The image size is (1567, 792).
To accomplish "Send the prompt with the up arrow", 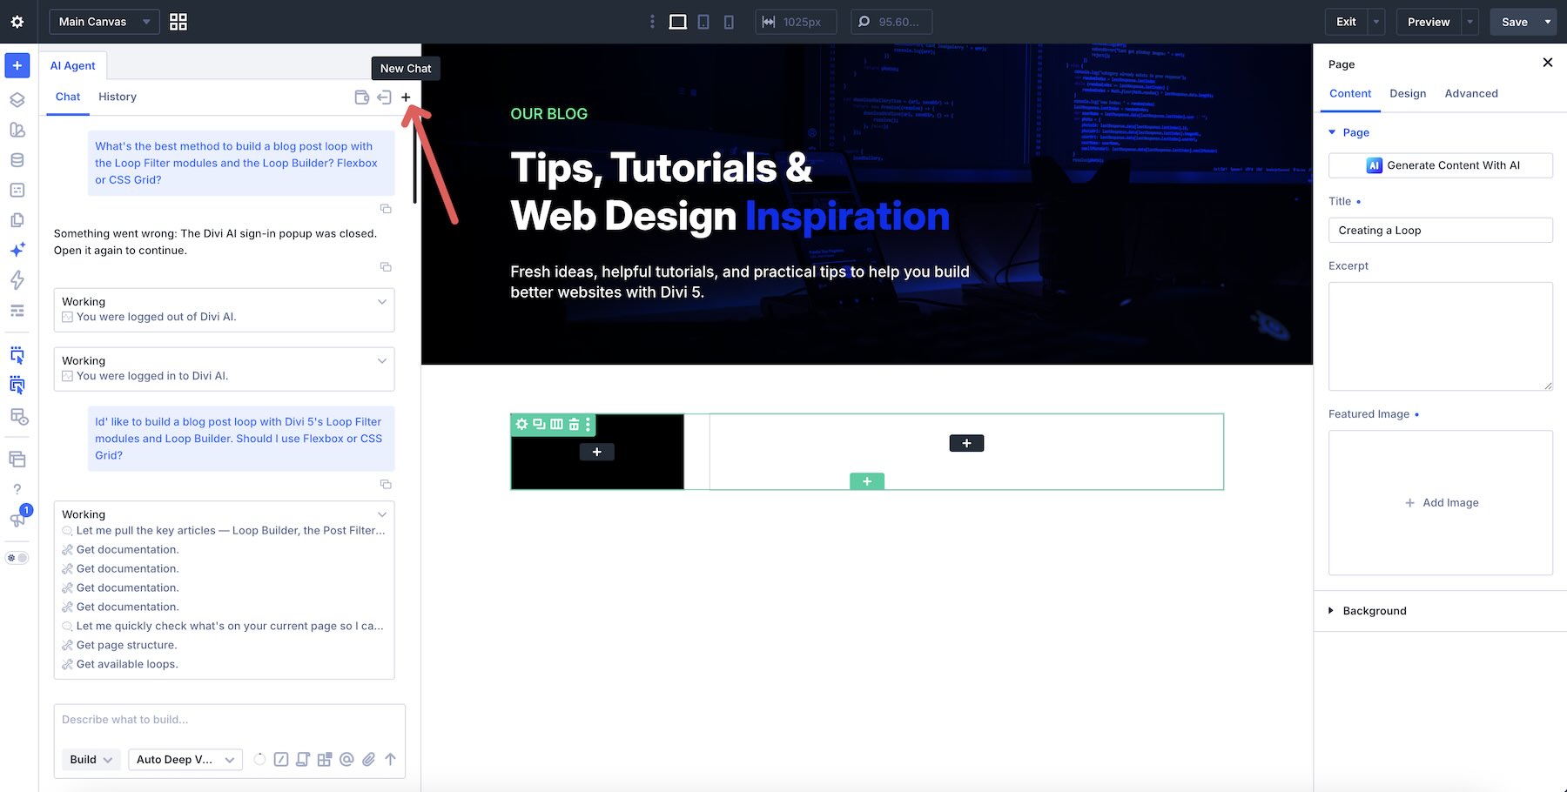I will pos(390,759).
